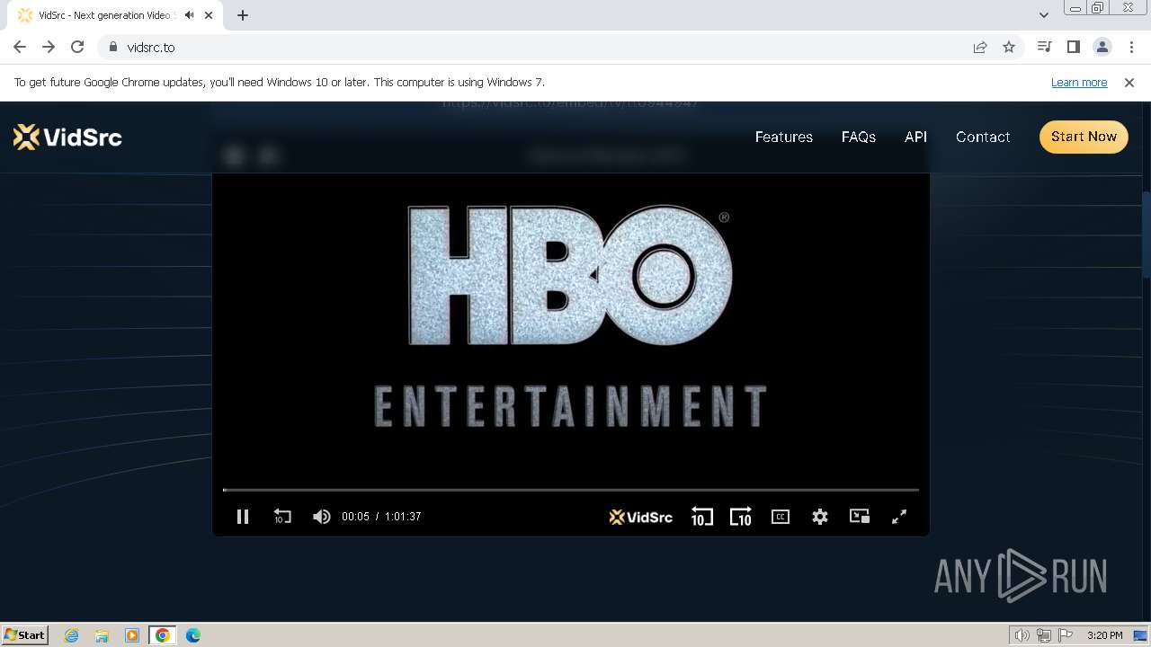Open Action Center flag icon

[x=1066, y=635]
